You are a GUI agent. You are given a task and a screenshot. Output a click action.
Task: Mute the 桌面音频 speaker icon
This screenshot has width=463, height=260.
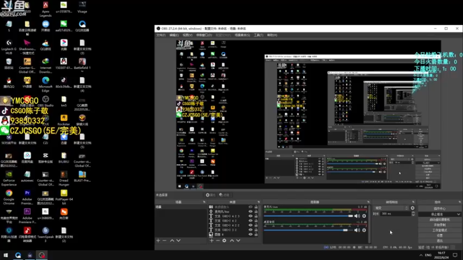point(357,230)
